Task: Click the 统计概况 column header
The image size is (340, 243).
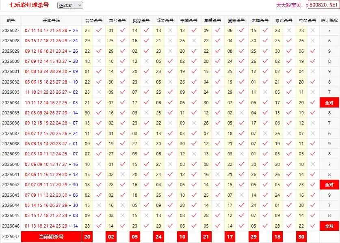Action: click(329, 20)
